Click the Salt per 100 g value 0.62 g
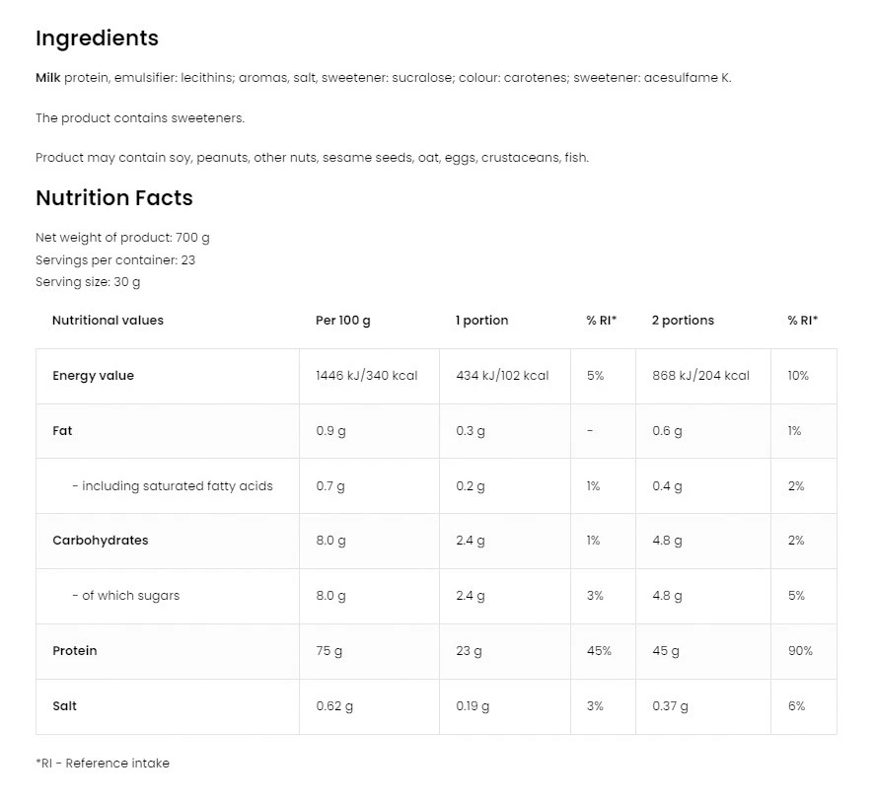This screenshot has height=803, width=875. (334, 706)
